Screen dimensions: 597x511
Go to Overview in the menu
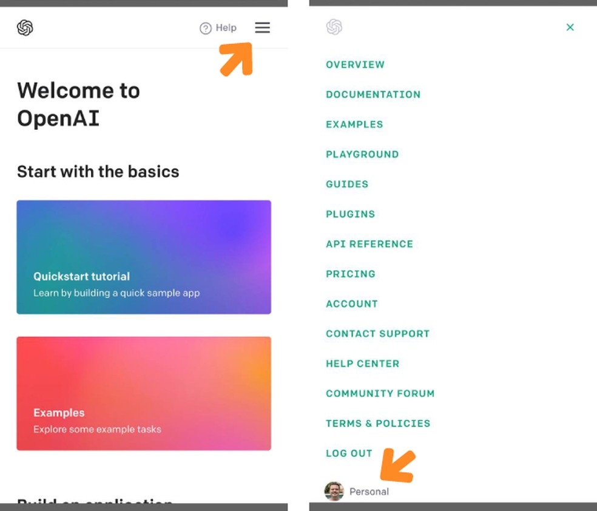[x=356, y=64]
